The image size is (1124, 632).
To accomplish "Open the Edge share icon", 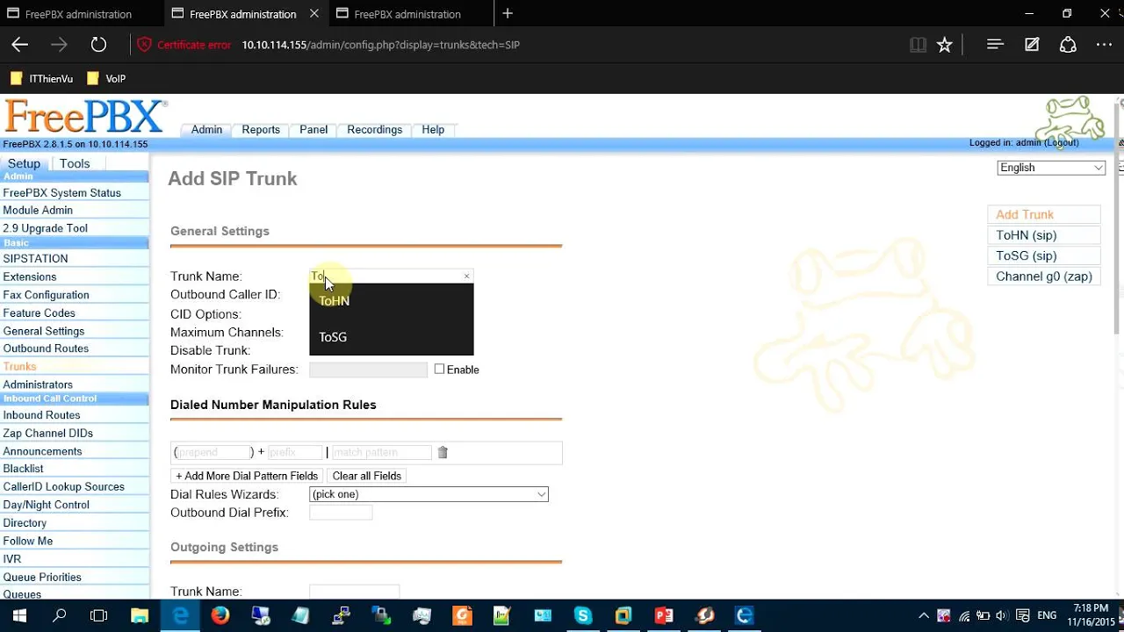I will (x=1068, y=45).
